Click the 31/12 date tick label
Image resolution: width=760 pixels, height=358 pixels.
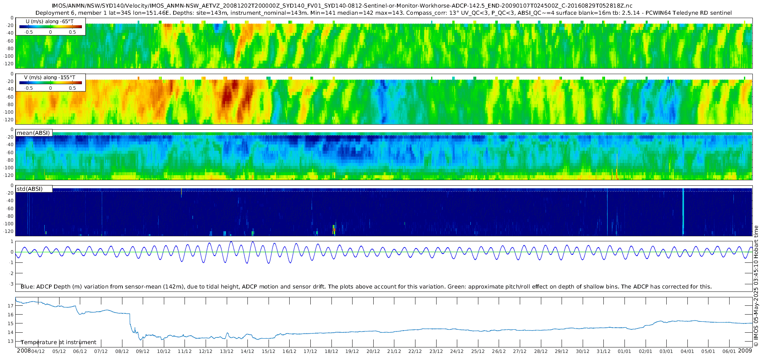point(603,351)
